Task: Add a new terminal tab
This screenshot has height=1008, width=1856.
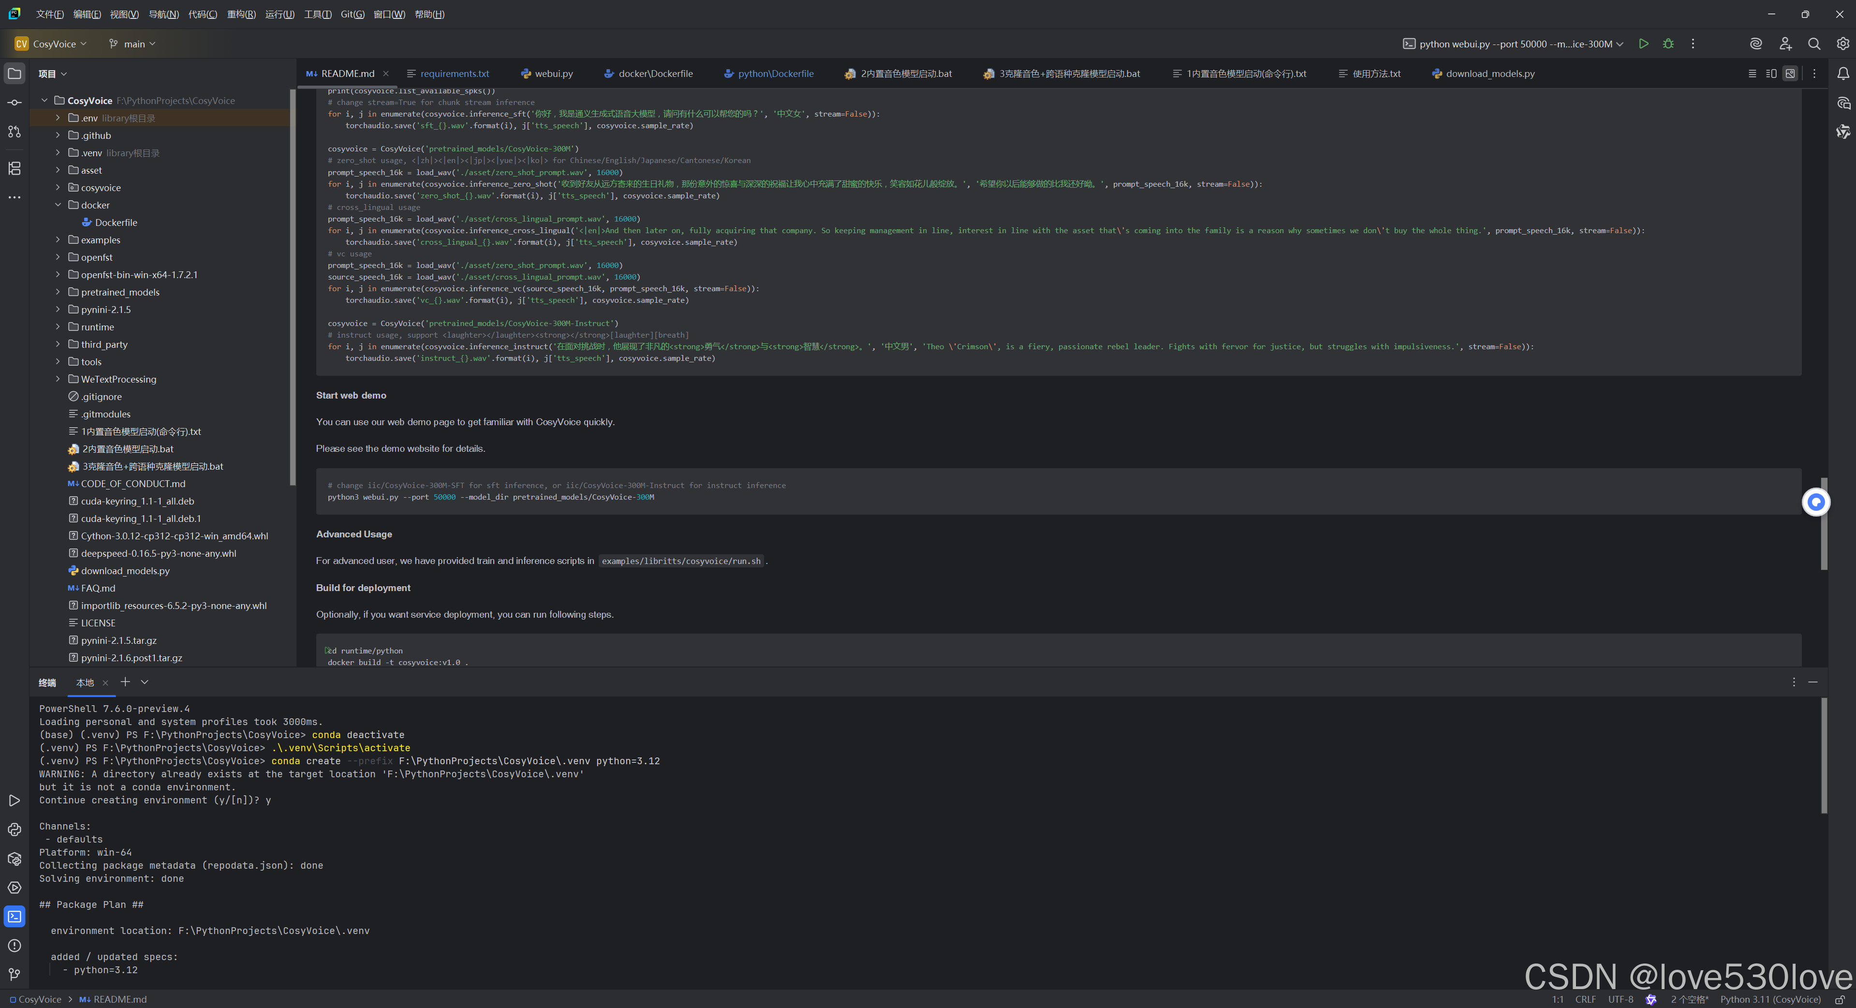Action: [x=125, y=682]
